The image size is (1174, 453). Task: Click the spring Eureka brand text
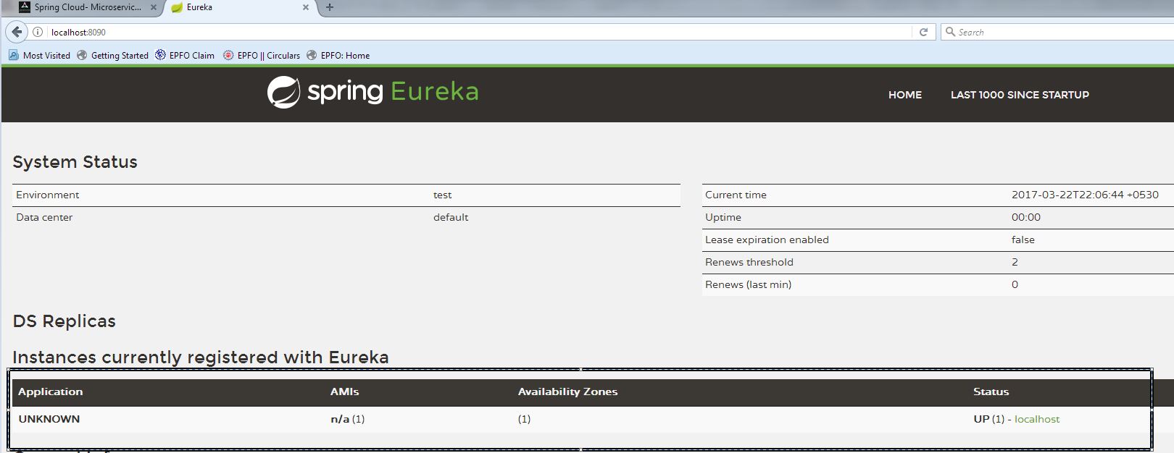393,92
